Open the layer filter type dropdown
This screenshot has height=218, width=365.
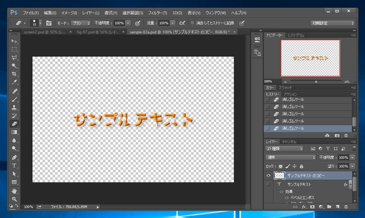coord(284,149)
